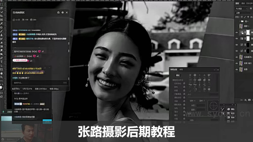253x142 pixels.
Task: Click the add layer mask icon
Action: [249, 100]
